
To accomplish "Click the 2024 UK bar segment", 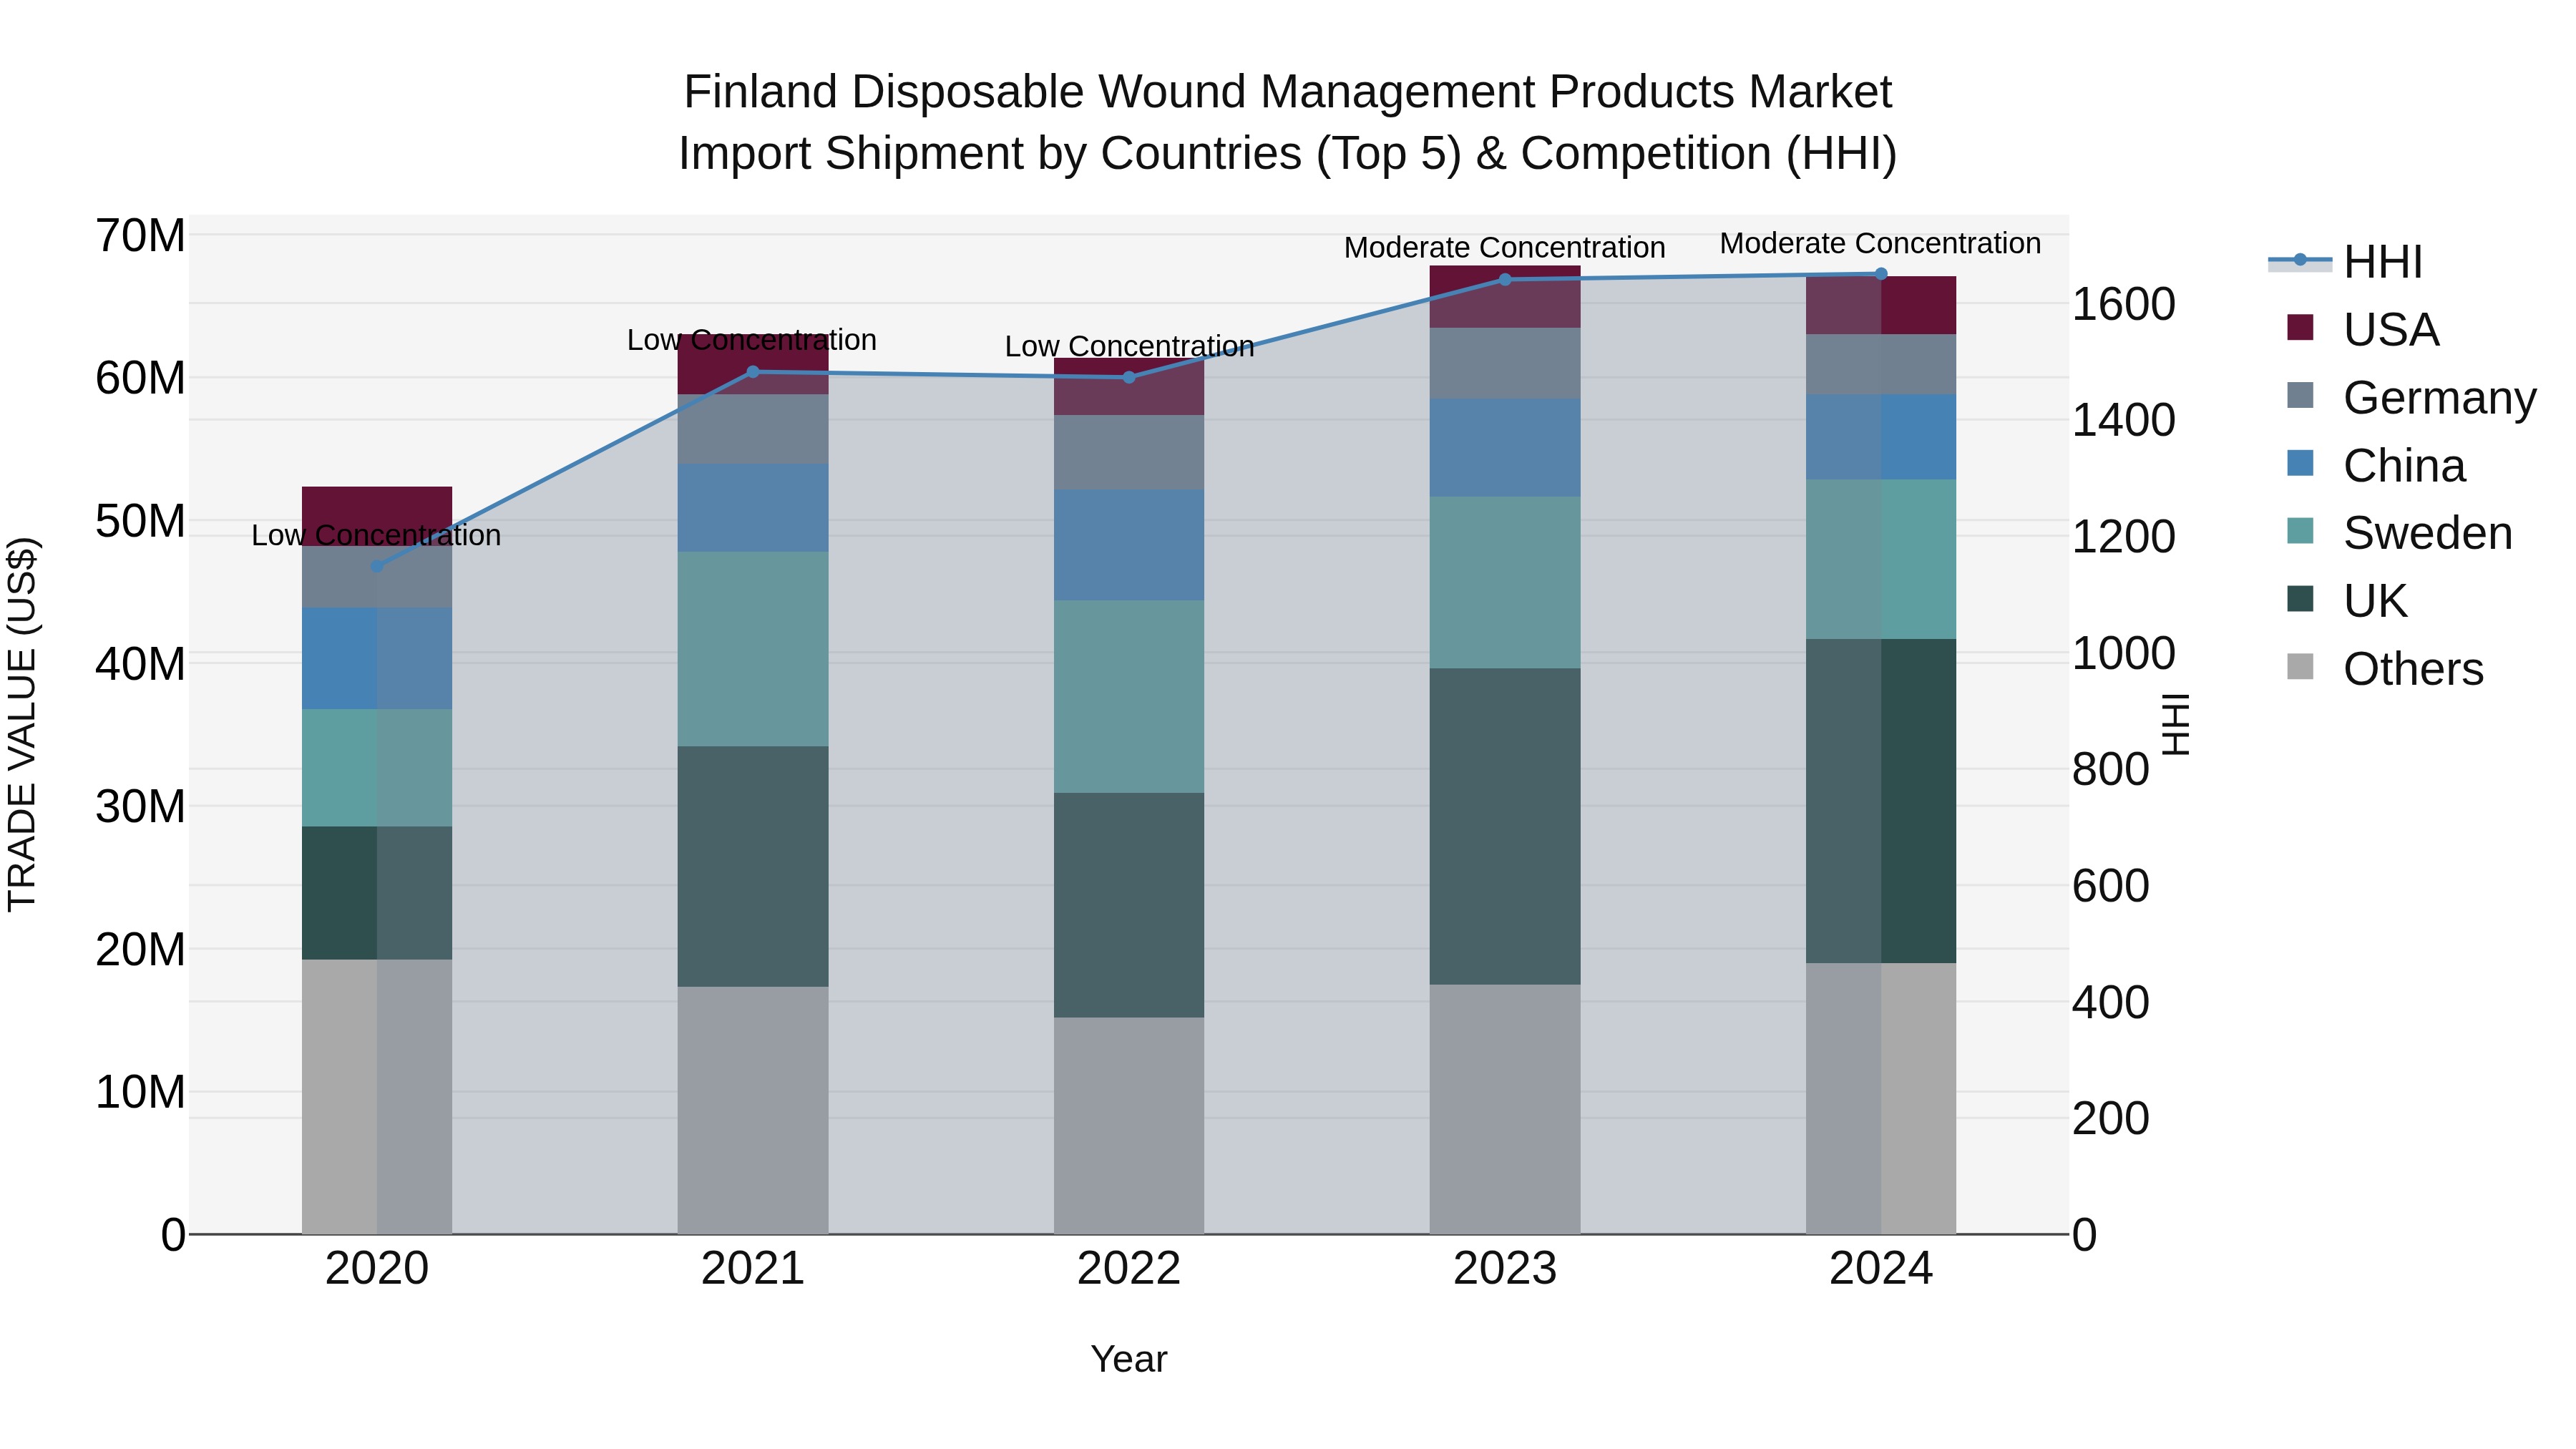I will click(x=1881, y=801).
